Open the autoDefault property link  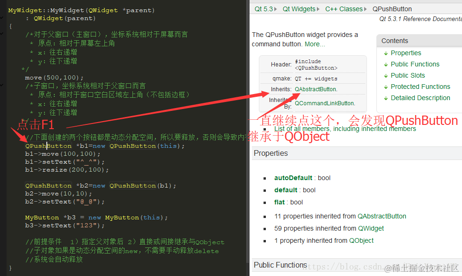click(x=293, y=178)
